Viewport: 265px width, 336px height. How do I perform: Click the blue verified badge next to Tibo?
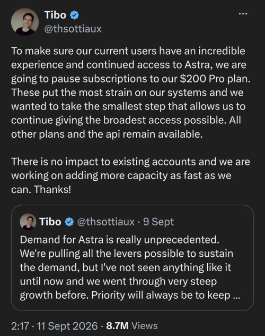(74, 15)
